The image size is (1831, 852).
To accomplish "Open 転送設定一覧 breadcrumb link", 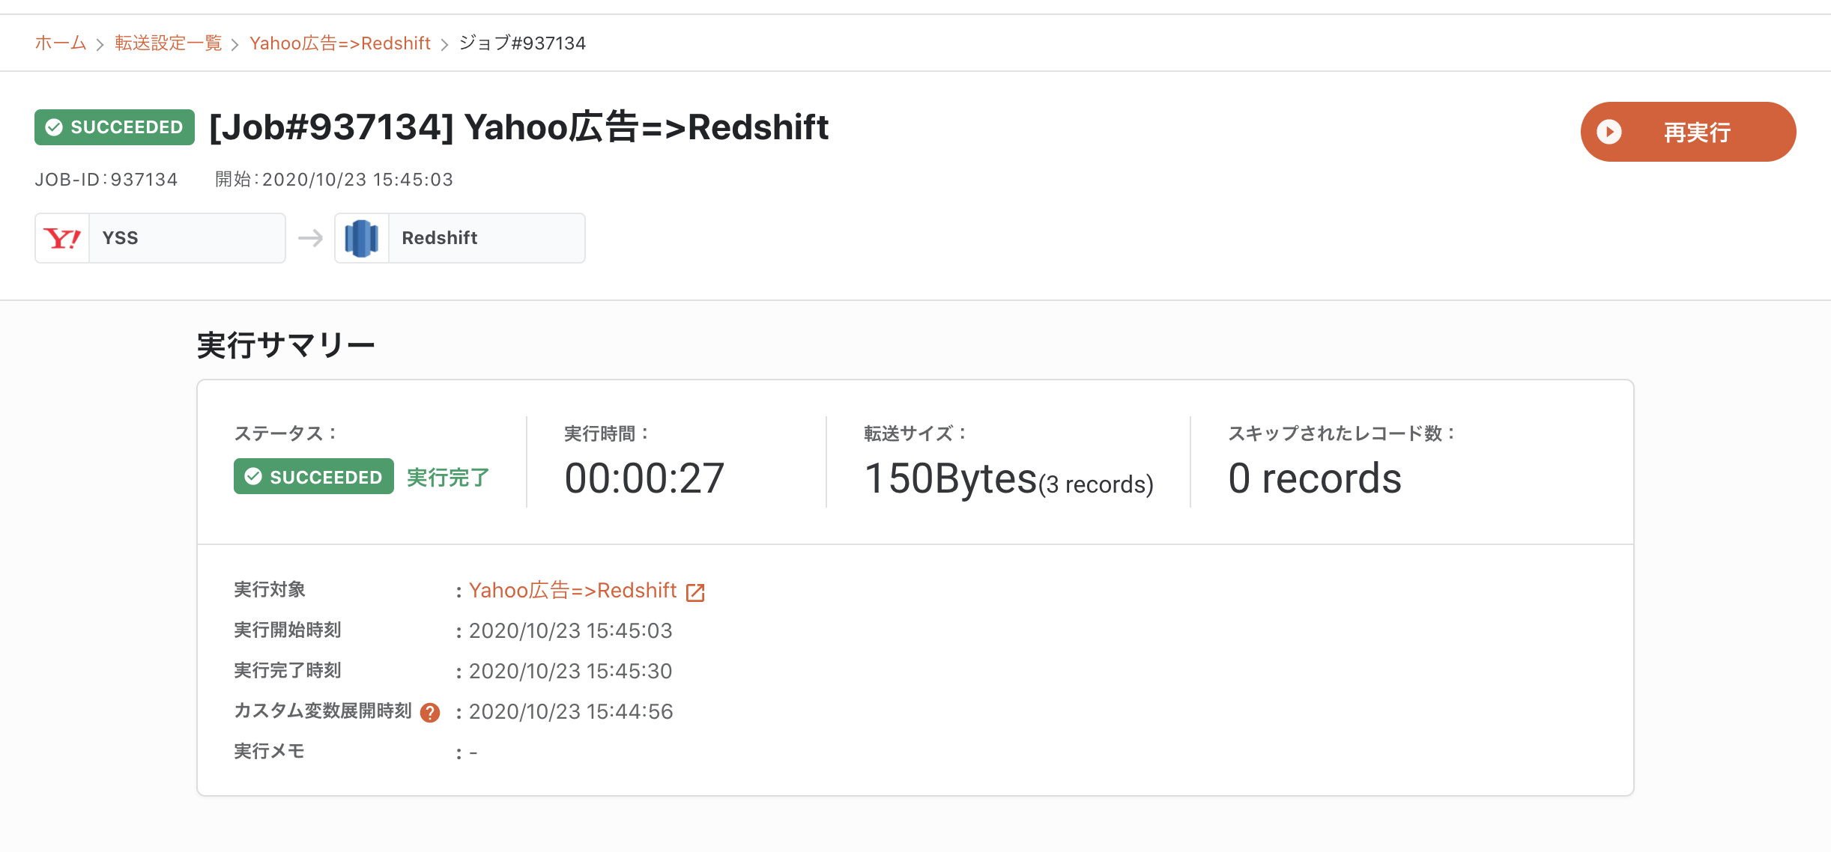I will point(169,43).
